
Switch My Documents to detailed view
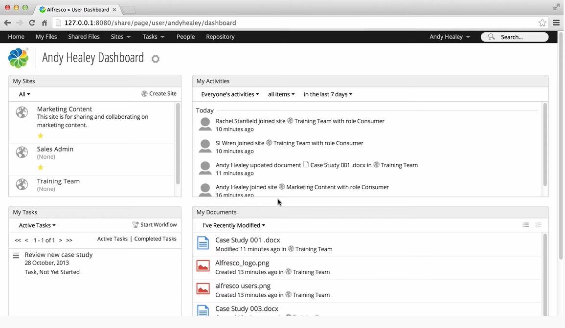(538, 225)
